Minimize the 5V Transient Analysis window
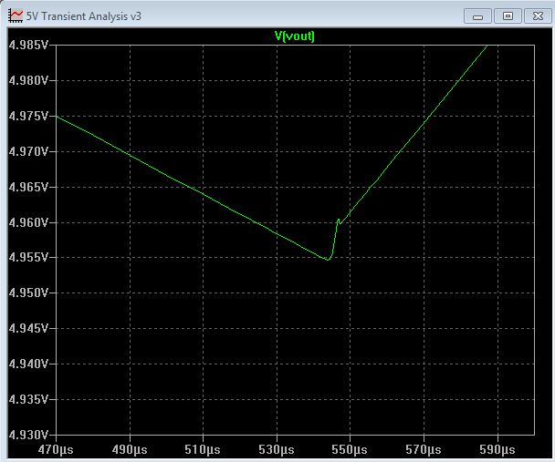The width and height of the screenshot is (555, 462). coord(477,16)
